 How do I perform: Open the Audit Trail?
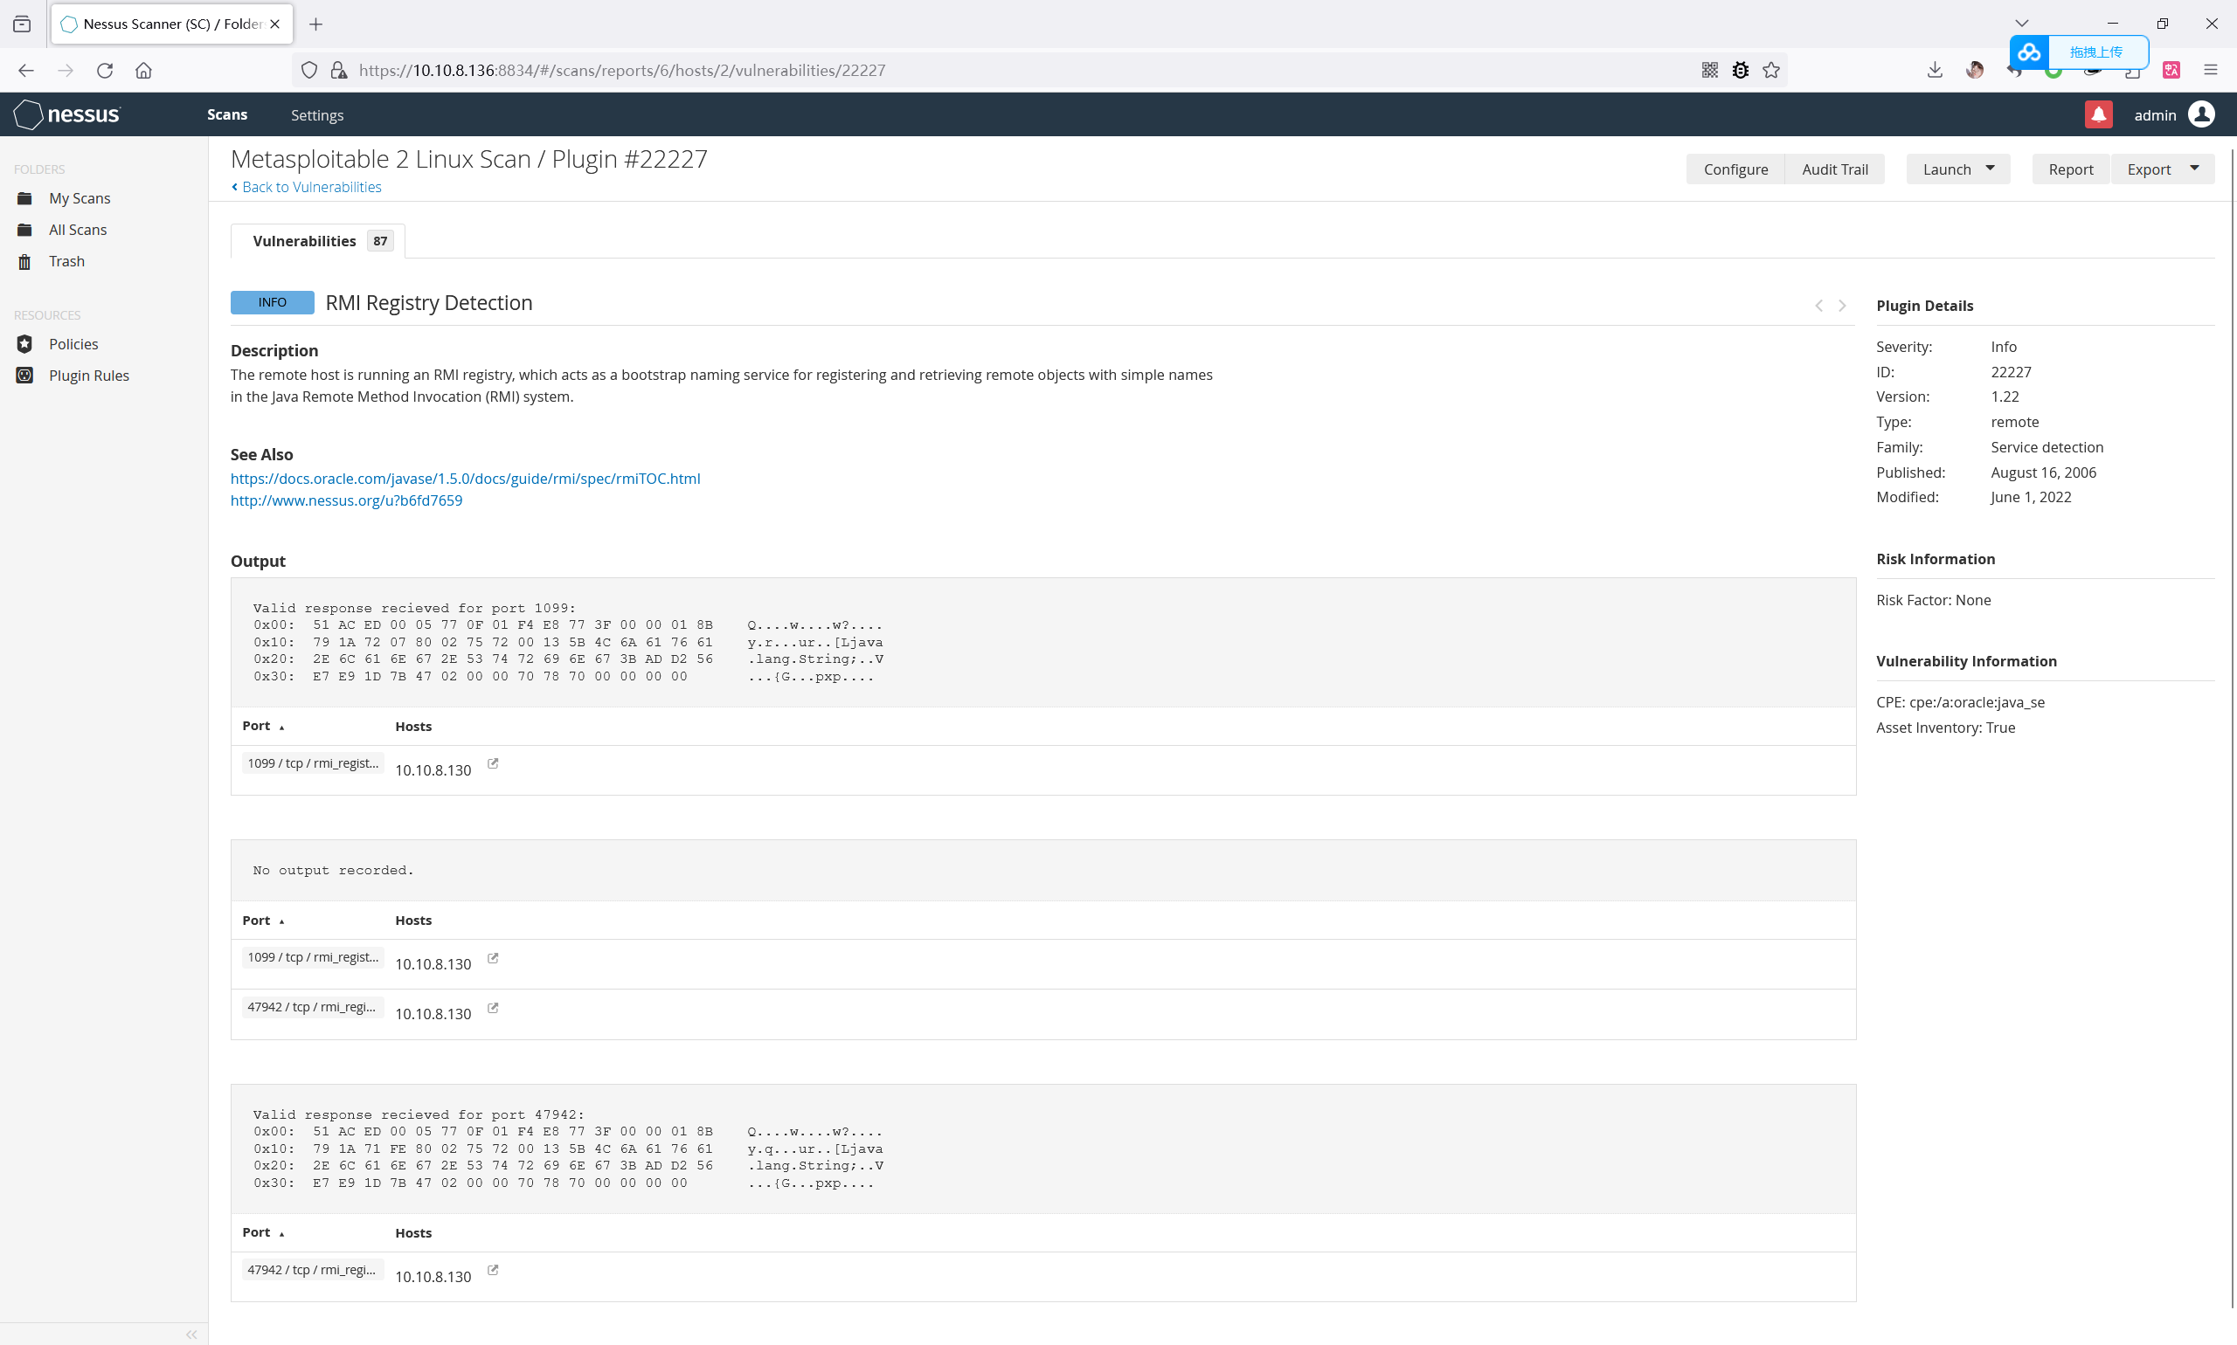tap(1834, 169)
